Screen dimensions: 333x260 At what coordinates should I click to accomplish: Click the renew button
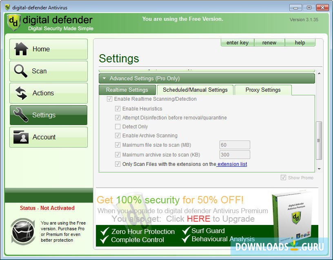[269, 43]
